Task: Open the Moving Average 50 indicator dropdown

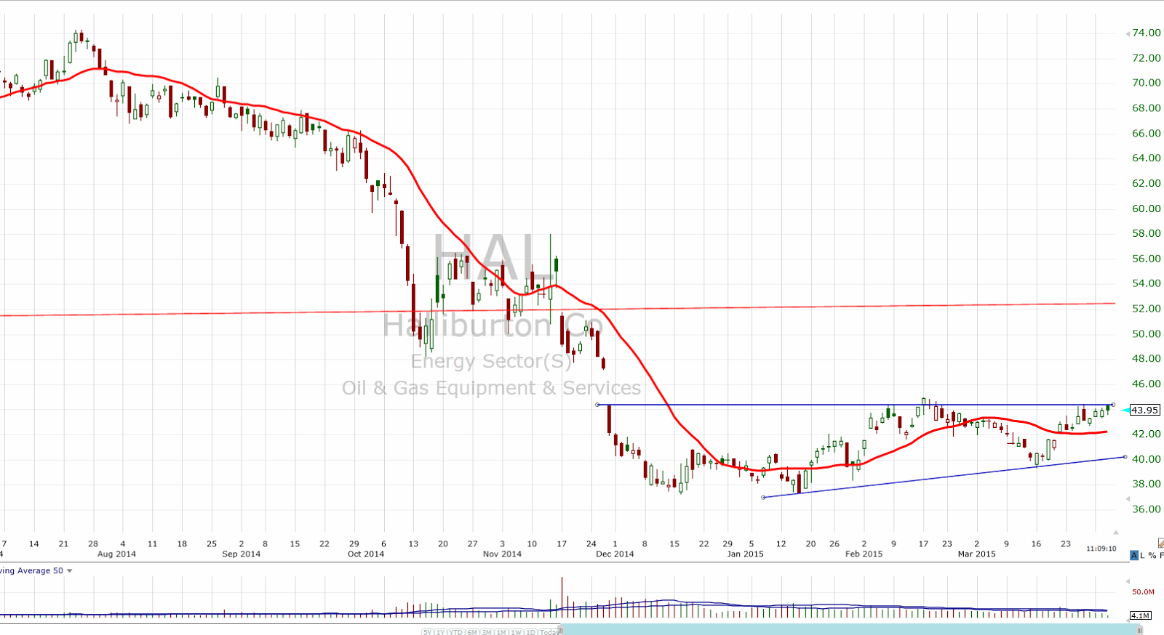Action: click(70, 571)
